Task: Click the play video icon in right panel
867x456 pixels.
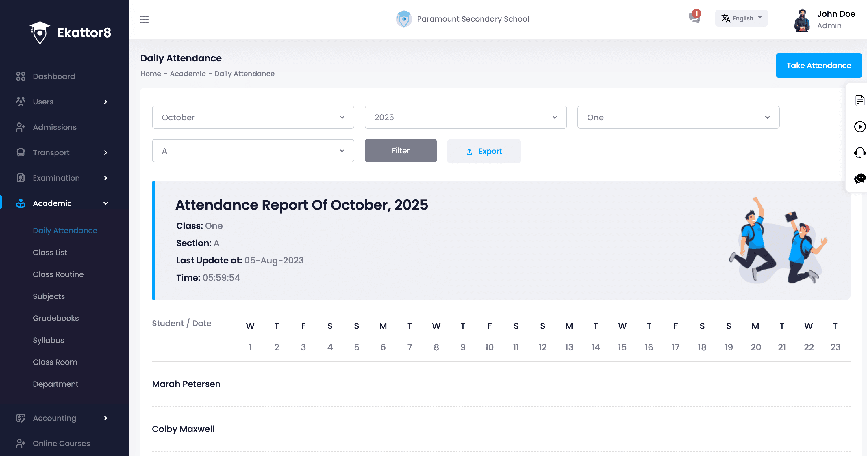Action: click(x=859, y=127)
